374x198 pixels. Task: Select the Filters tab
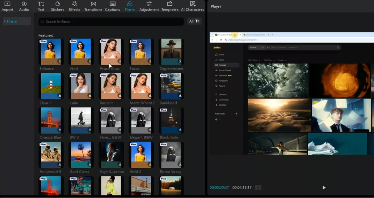point(130,7)
